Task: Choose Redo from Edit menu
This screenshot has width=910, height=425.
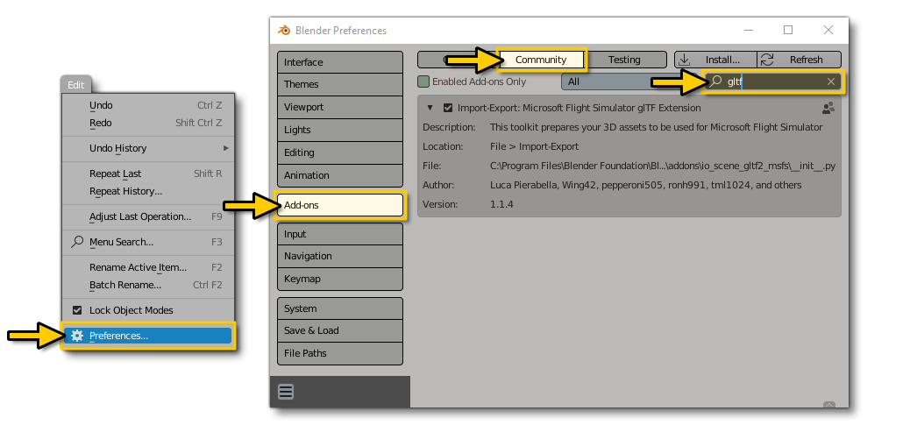Action: [x=148, y=123]
